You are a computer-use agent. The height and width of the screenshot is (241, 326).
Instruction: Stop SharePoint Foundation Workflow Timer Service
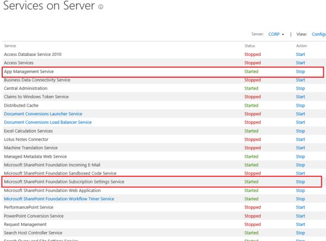pyautogui.click(x=300, y=199)
